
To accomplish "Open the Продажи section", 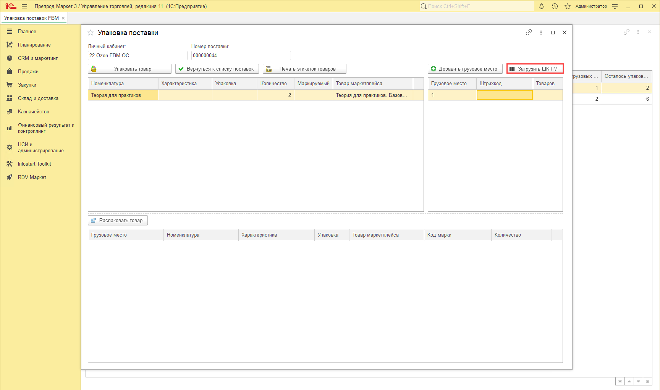I will [28, 71].
